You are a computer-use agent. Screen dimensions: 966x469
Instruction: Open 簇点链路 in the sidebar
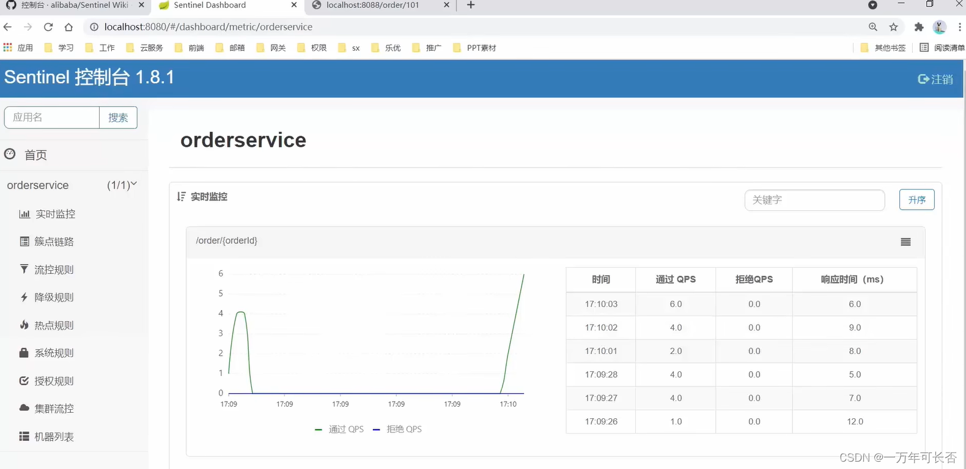pos(54,242)
